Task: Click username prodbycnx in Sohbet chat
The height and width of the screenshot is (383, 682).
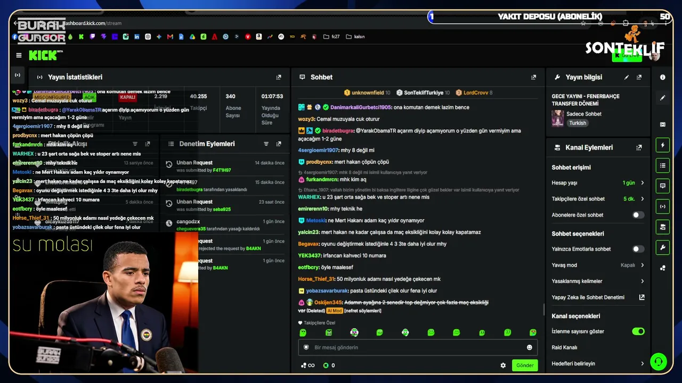Action: [x=319, y=162]
